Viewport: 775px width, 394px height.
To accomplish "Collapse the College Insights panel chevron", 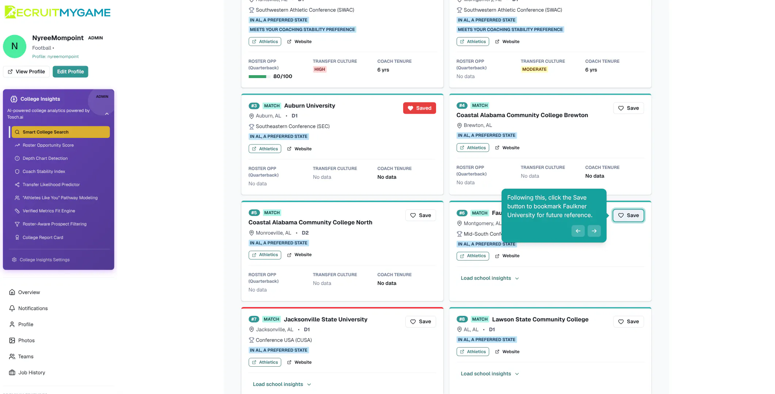I will (x=107, y=114).
